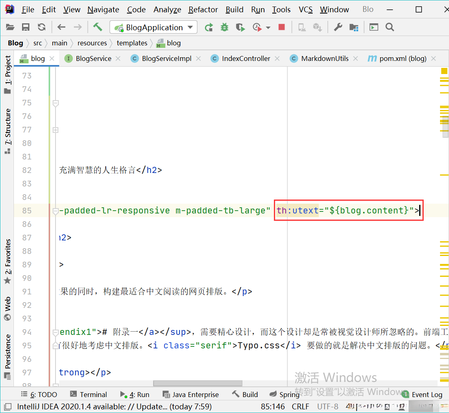Open the Navigate menu

pos(103,9)
